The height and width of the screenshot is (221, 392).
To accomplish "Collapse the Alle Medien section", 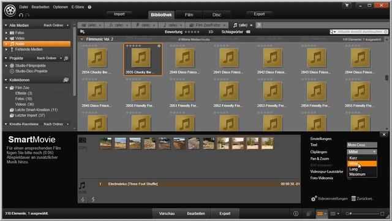I will click(6, 25).
